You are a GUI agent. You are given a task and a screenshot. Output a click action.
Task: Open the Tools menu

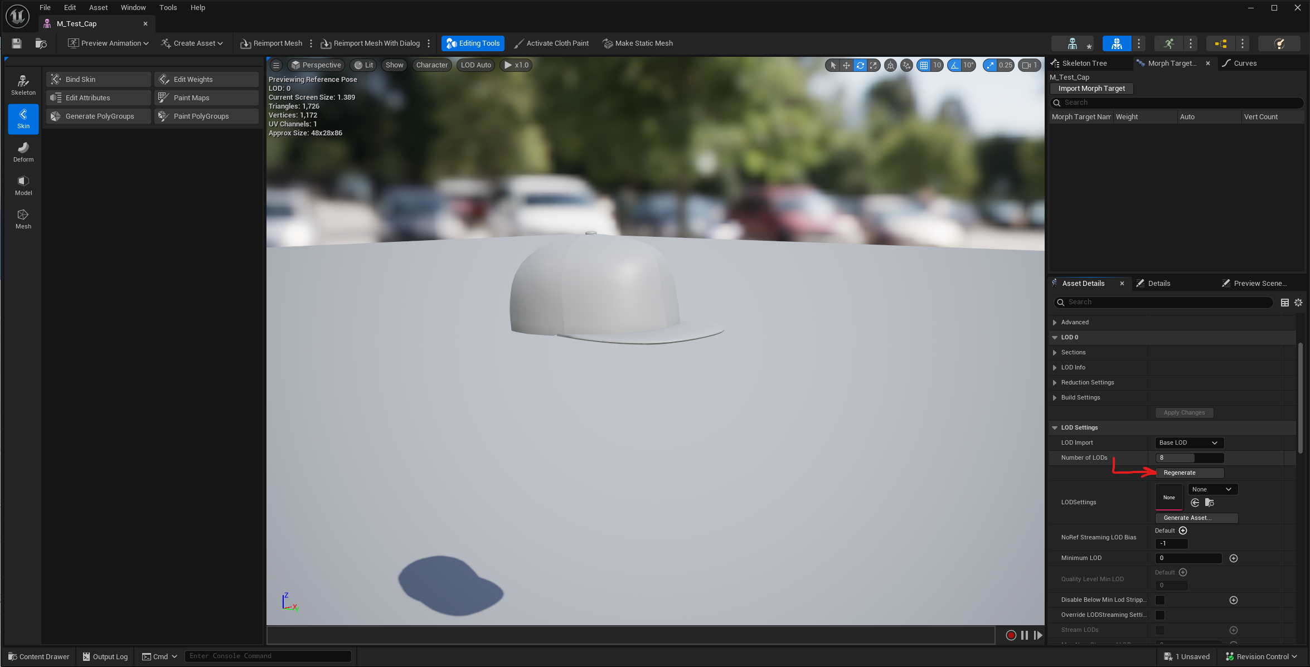(168, 8)
